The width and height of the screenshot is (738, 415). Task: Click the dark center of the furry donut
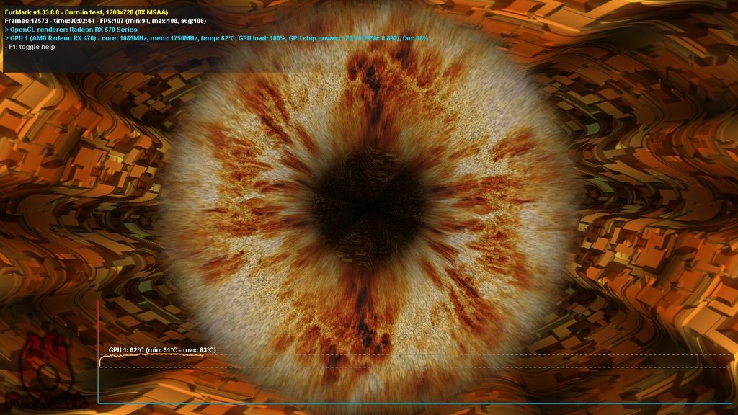click(370, 207)
